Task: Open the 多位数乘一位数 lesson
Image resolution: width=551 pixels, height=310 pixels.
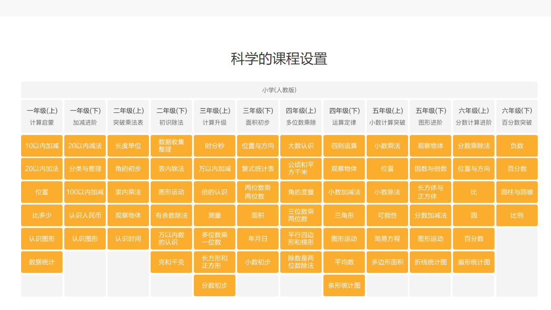Action: 214,239
